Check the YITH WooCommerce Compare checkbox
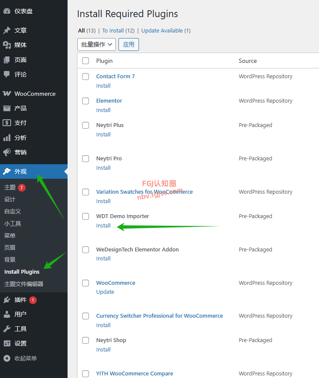Image resolution: width=319 pixels, height=378 pixels. pyautogui.click(x=86, y=374)
